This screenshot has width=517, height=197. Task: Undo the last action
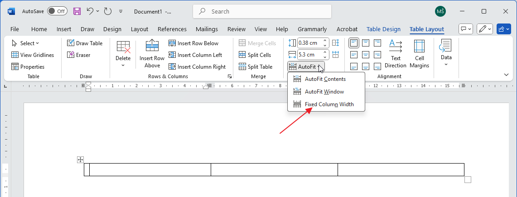(x=90, y=11)
